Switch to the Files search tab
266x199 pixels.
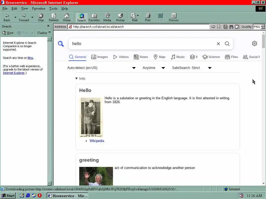pyautogui.click(x=231, y=57)
